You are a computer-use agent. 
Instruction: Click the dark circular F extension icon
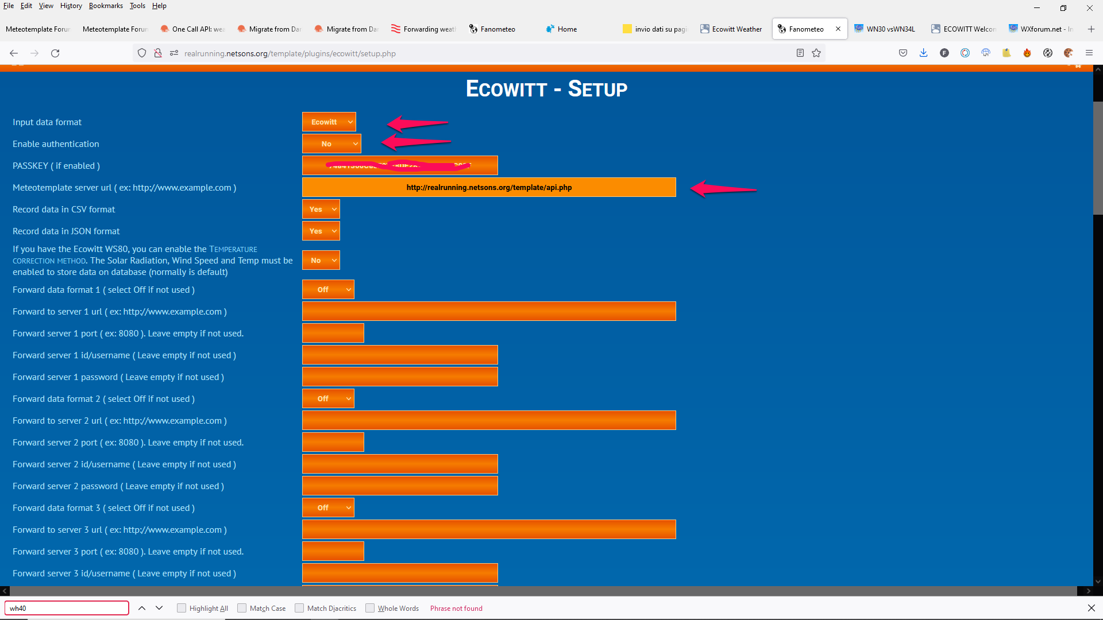click(x=944, y=53)
